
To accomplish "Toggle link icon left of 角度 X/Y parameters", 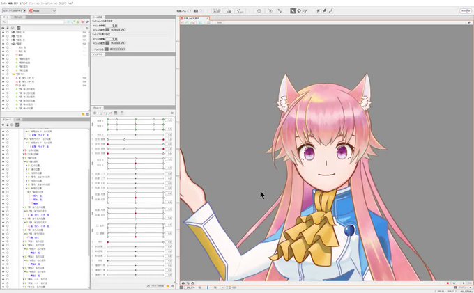I will [93, 124].
